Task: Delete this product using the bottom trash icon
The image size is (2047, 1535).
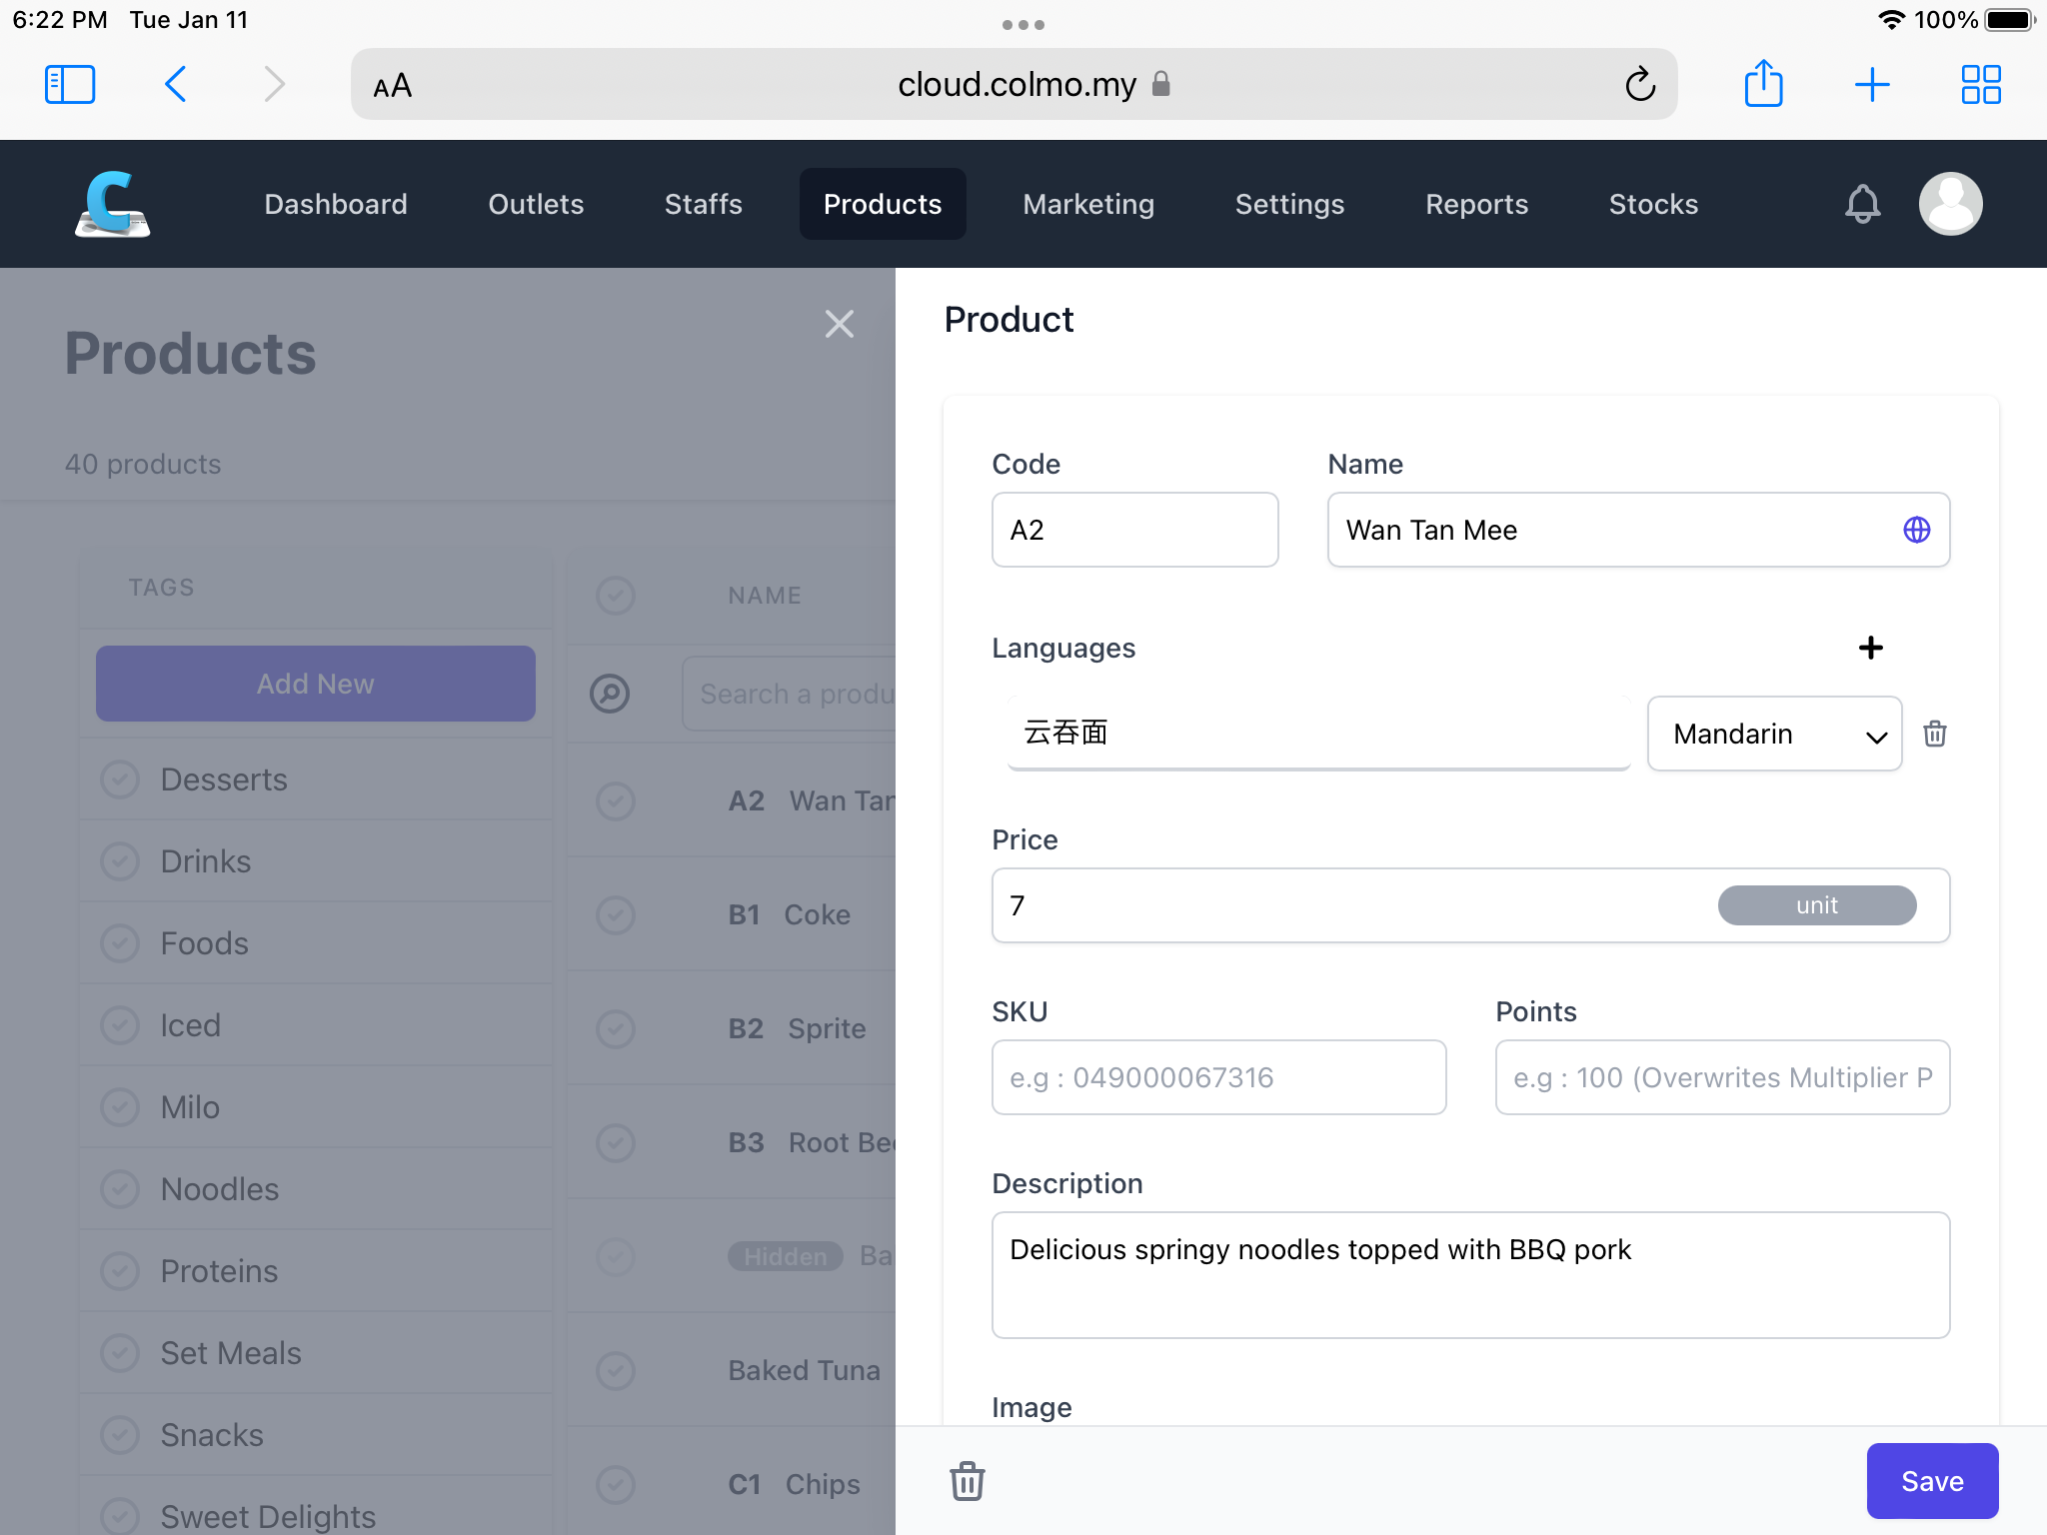Action: click(966, 1481)
